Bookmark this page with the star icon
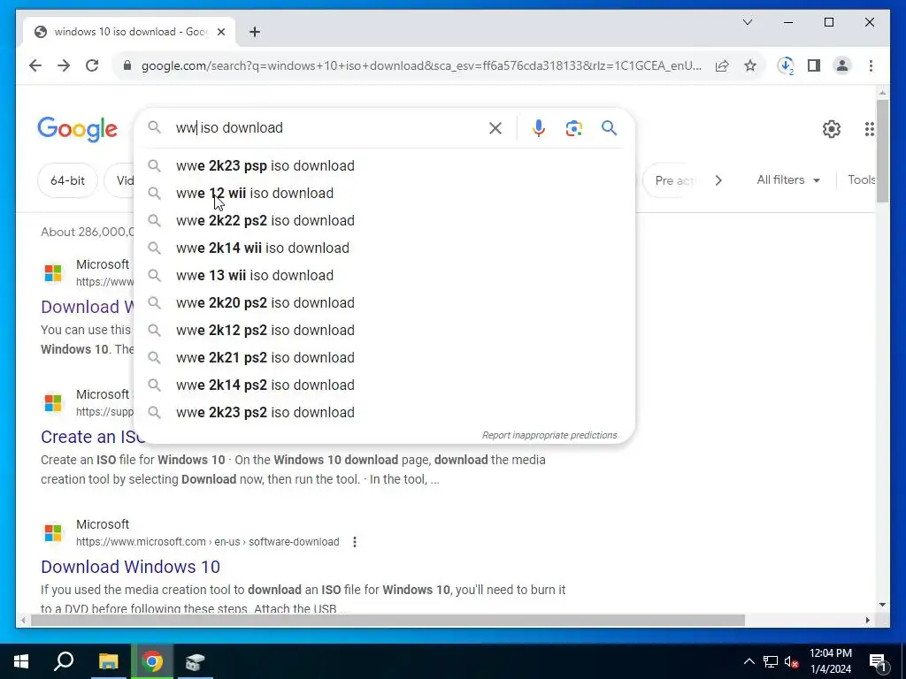The width and height of the screenshot is (906, 679). [750, 65]
